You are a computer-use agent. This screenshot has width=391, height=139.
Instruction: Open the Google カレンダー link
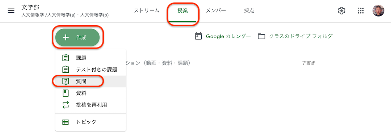tap(228, 36)
